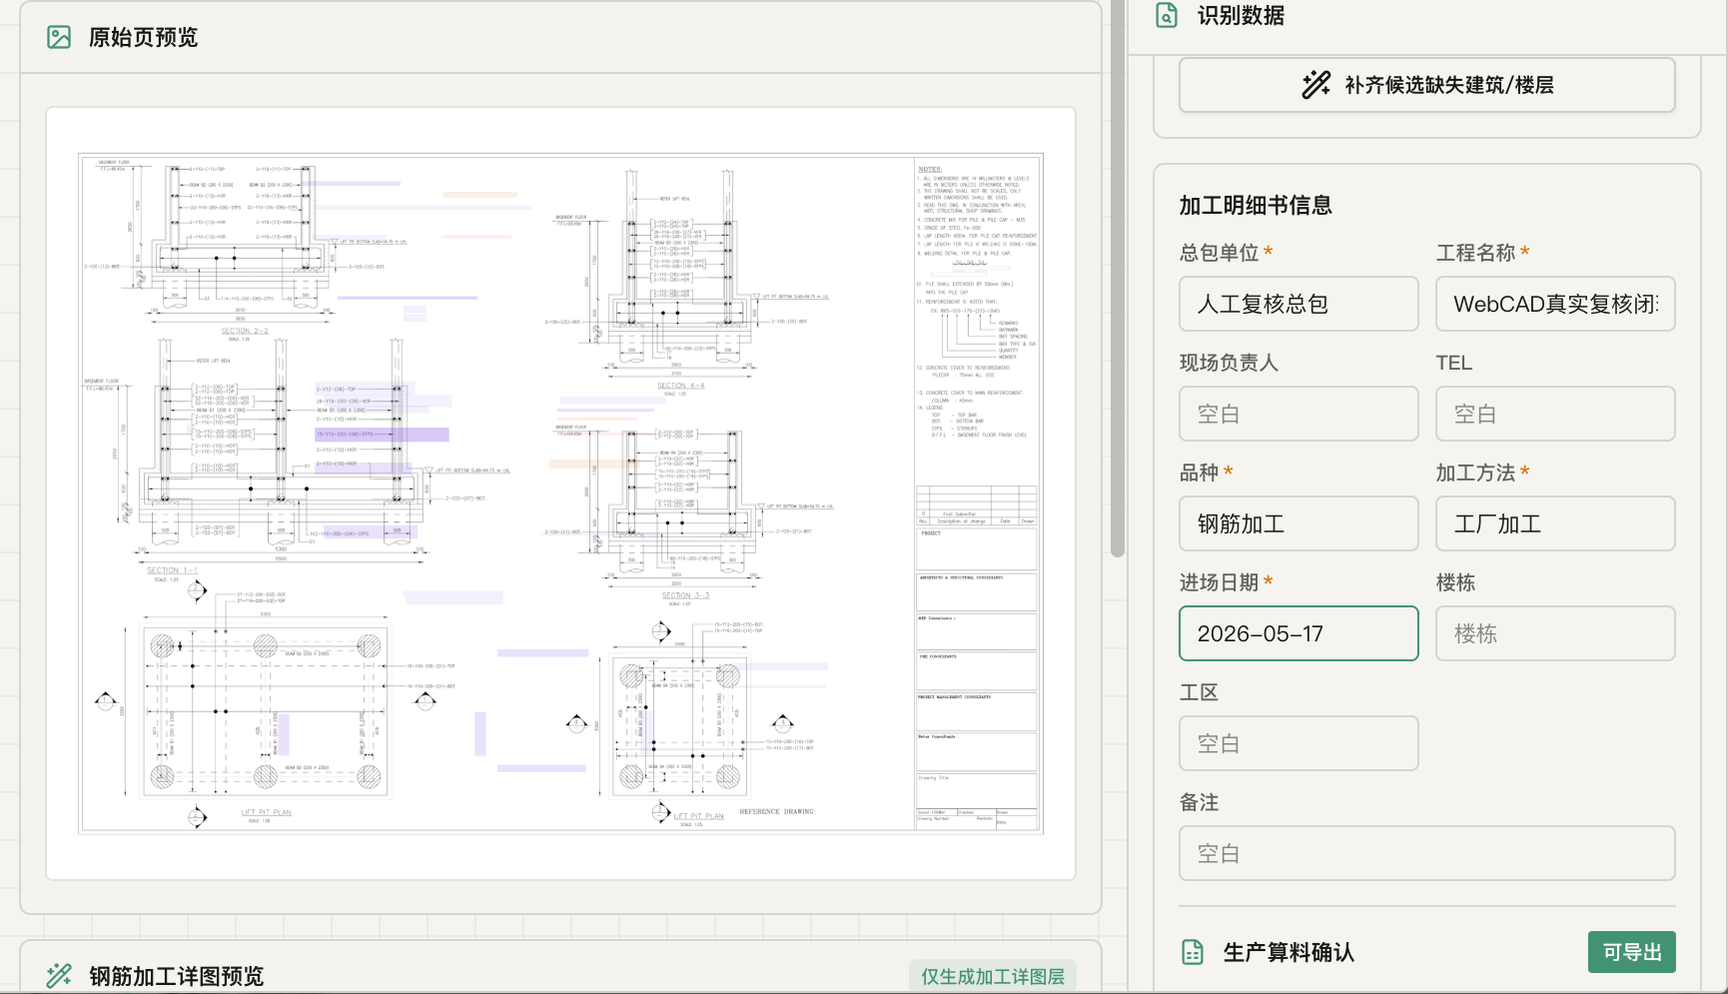
Task: Focus the 工程名称 input field
Action: click(x=1555, y=304)
